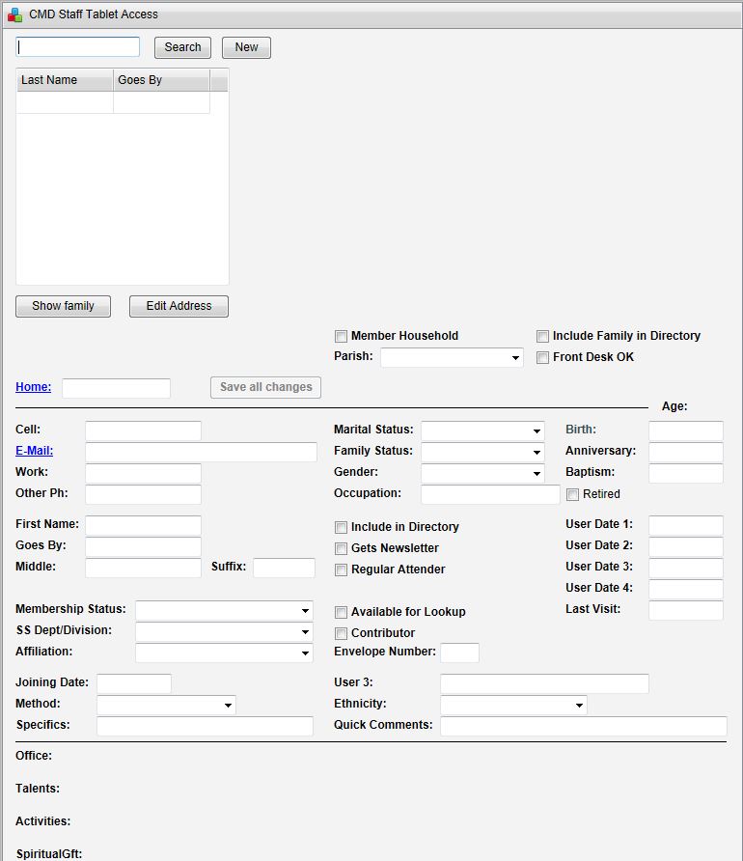This screenshot has width=743, height=861.
Task: Enable Include Family in Directory checkbox
Action: coord(542,336)
